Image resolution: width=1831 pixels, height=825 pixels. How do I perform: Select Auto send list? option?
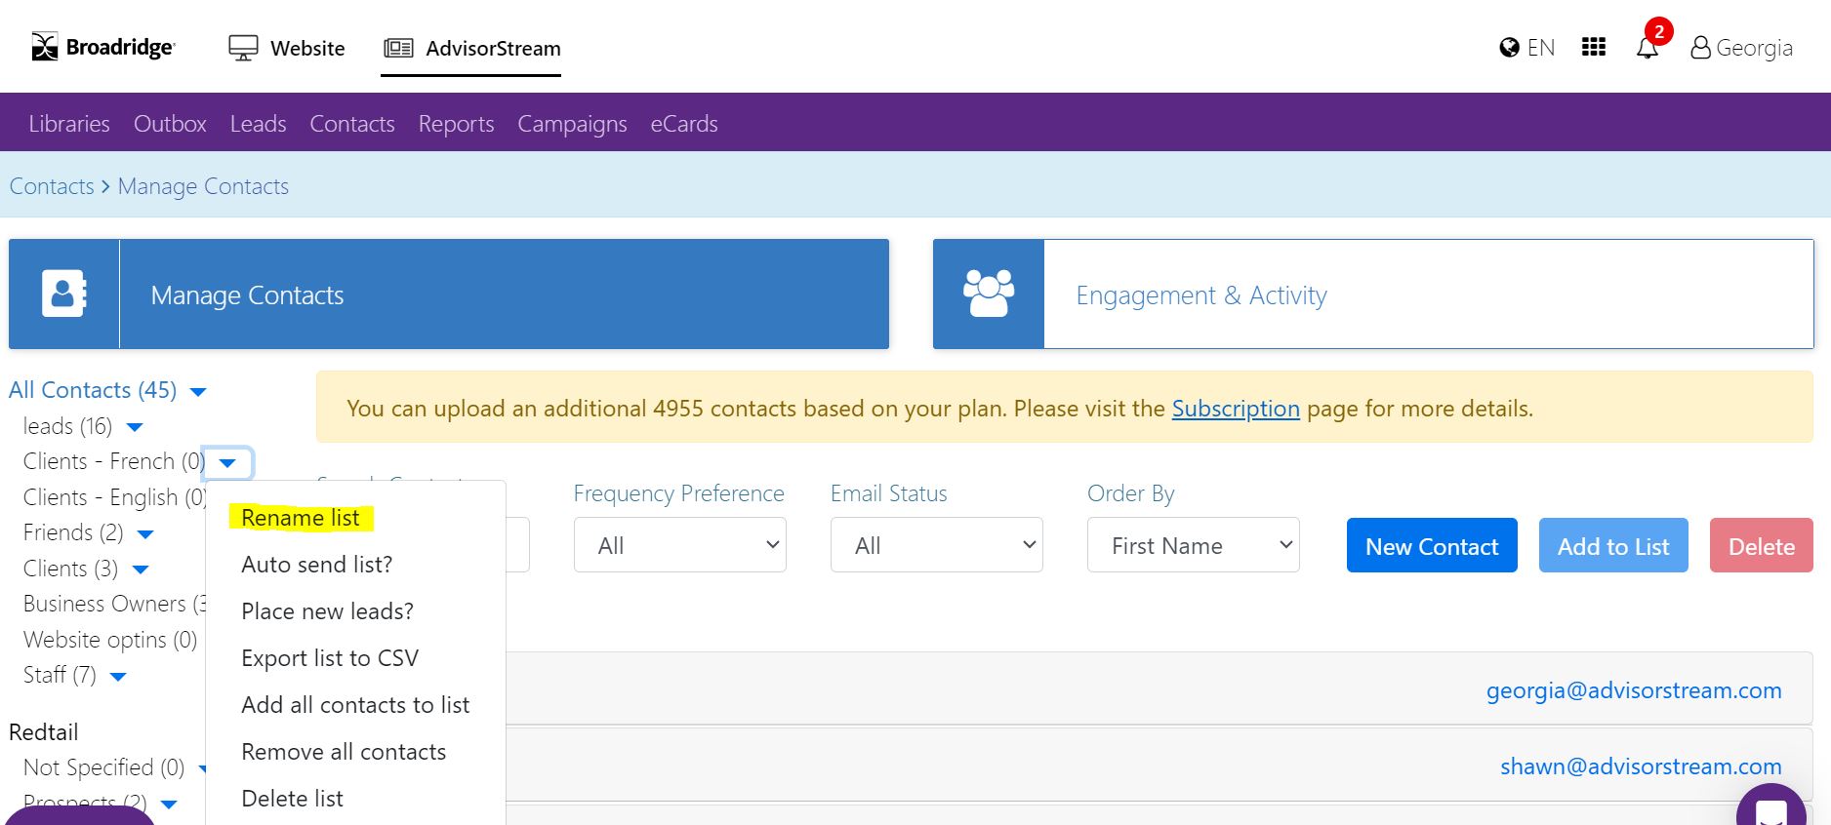[x=317, y=565]
